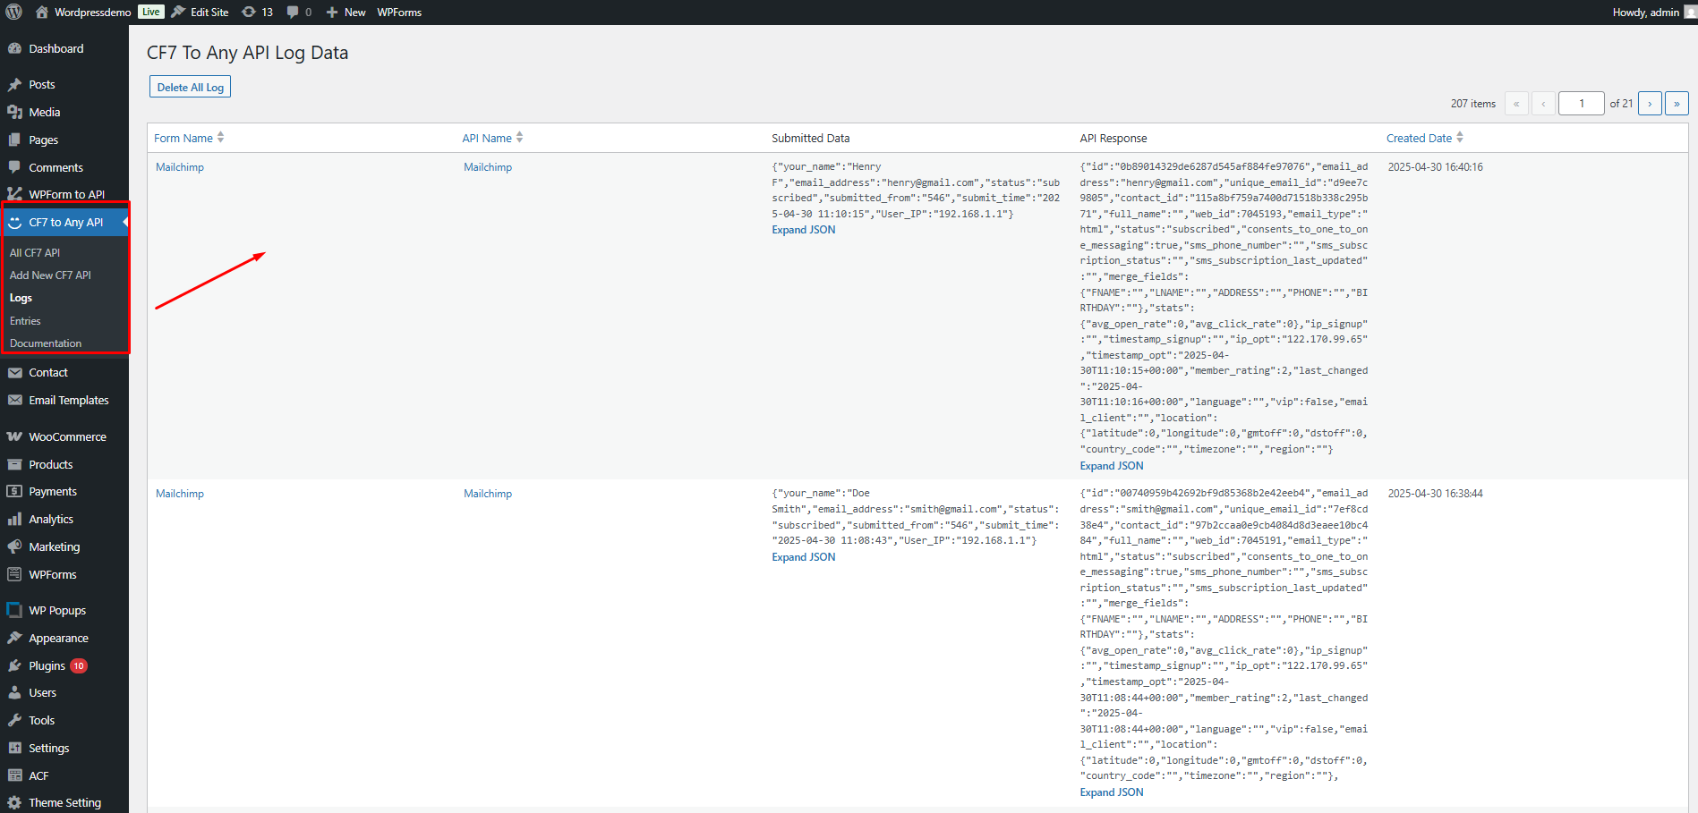Click the Live status badge
The height and width of the screenshot is (813, 1698).
tap(151, 12)
